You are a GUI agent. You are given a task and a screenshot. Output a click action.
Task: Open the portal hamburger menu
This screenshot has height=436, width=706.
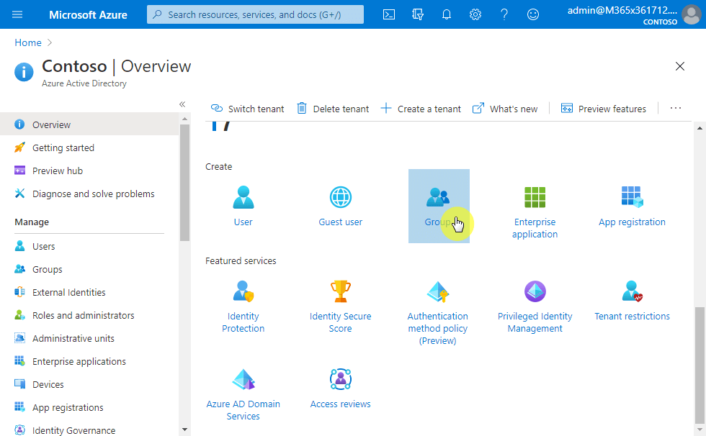pos(17,14)
